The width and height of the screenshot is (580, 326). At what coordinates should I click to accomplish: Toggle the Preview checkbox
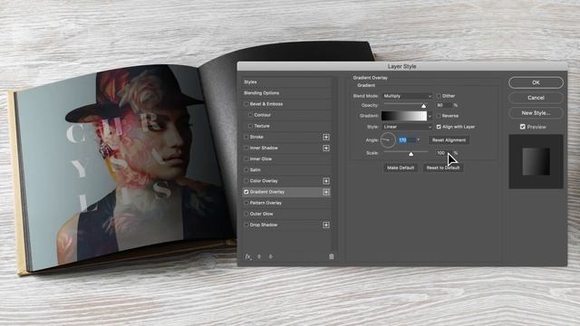522,127
